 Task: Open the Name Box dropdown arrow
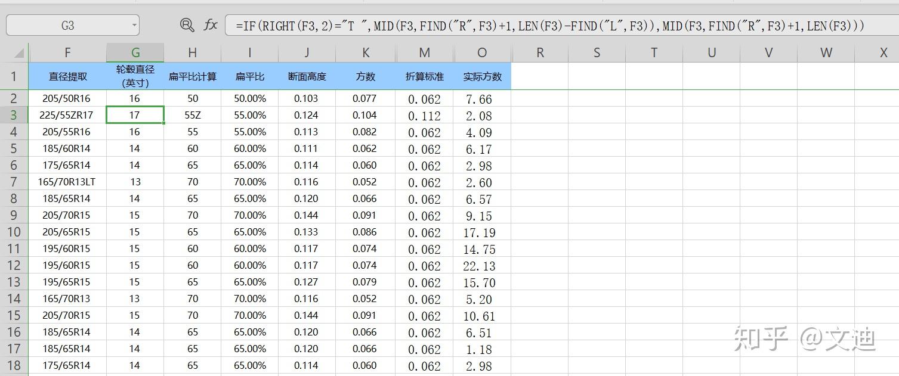(134, 25)
